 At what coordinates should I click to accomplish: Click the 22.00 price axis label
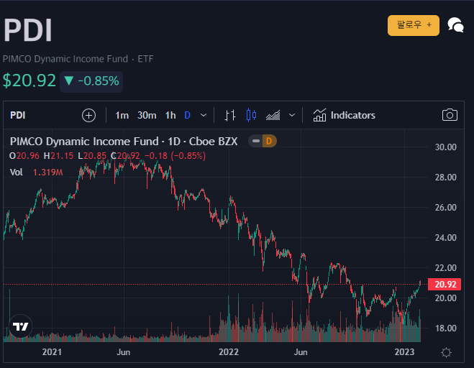point(445,267)
